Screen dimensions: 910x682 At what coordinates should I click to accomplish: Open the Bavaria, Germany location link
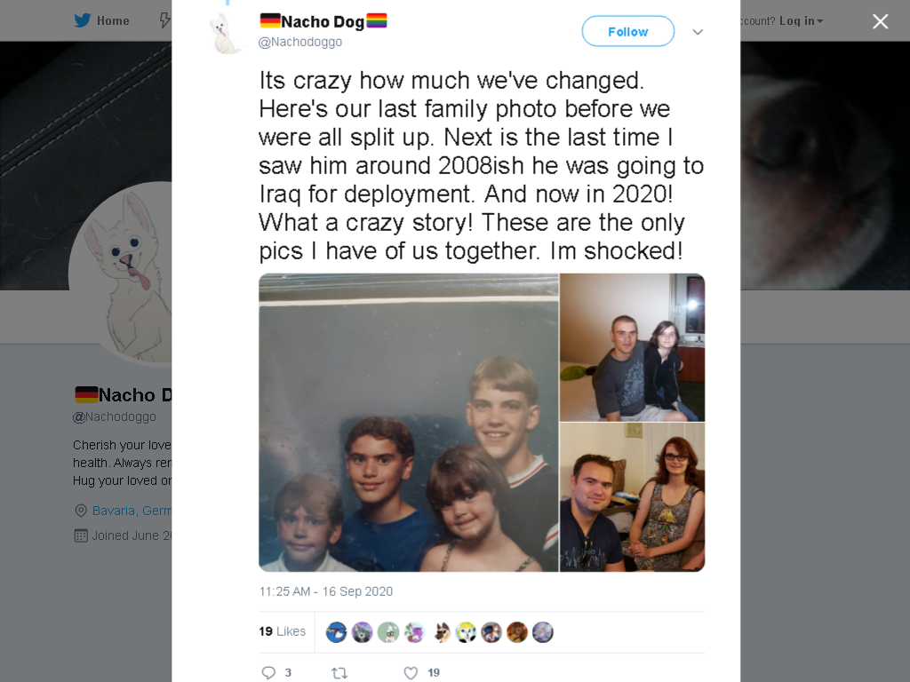(132, 511)
